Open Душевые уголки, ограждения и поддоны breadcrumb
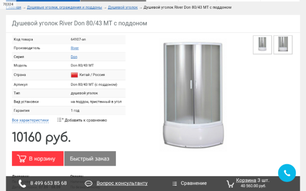 click(x=64, y=8)
